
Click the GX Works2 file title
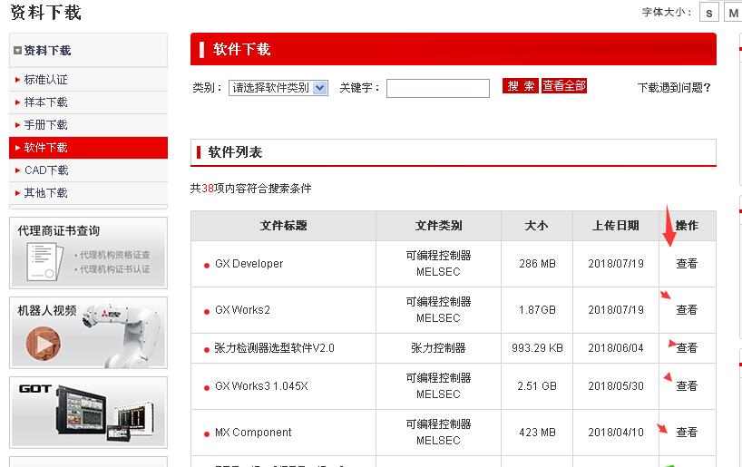pyautogui.click(x=242, y=310)
